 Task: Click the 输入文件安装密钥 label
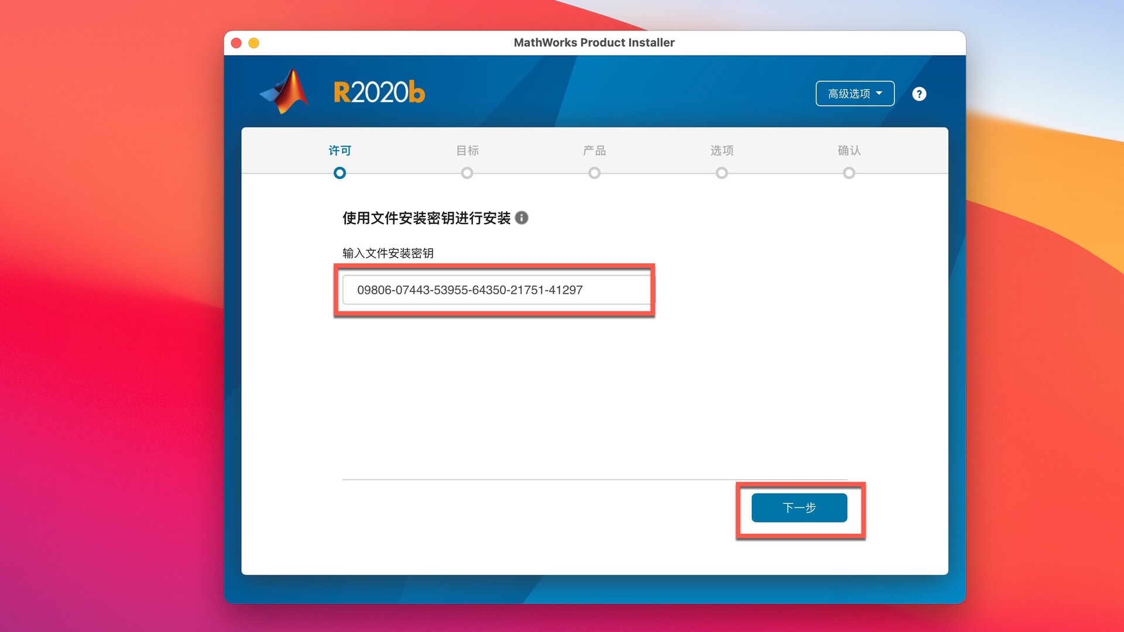click(x=386, y=253)
